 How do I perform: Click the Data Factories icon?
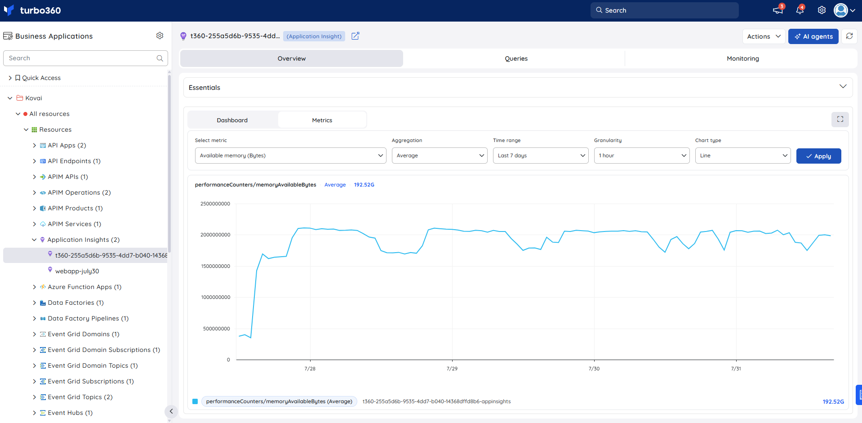click(43, 303)
